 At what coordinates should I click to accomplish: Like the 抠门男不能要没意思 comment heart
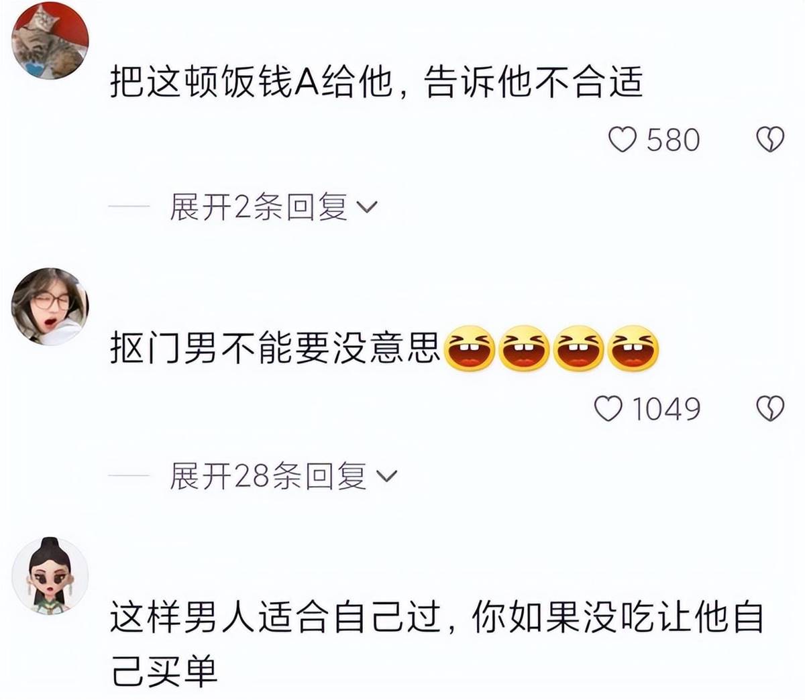608,408
